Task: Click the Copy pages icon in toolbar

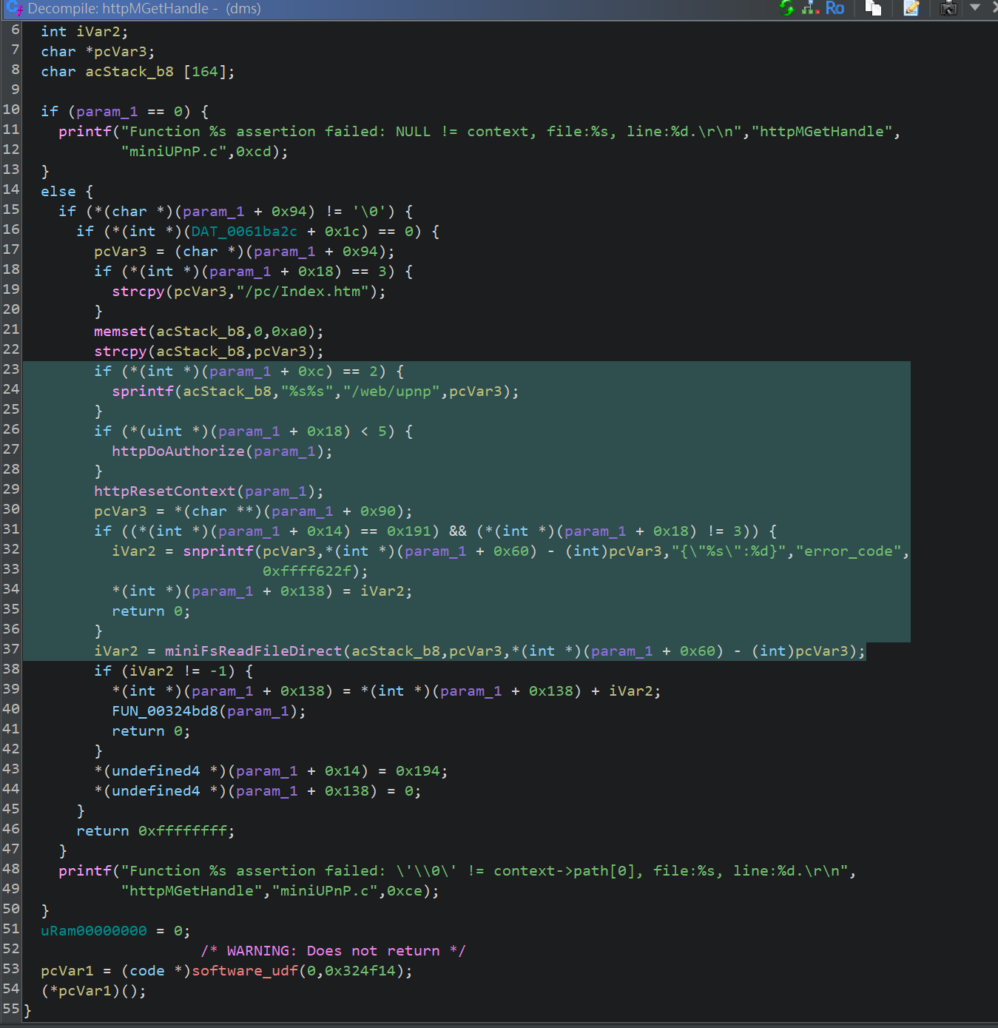Action: pyautogui.click(x=874, y=8)
